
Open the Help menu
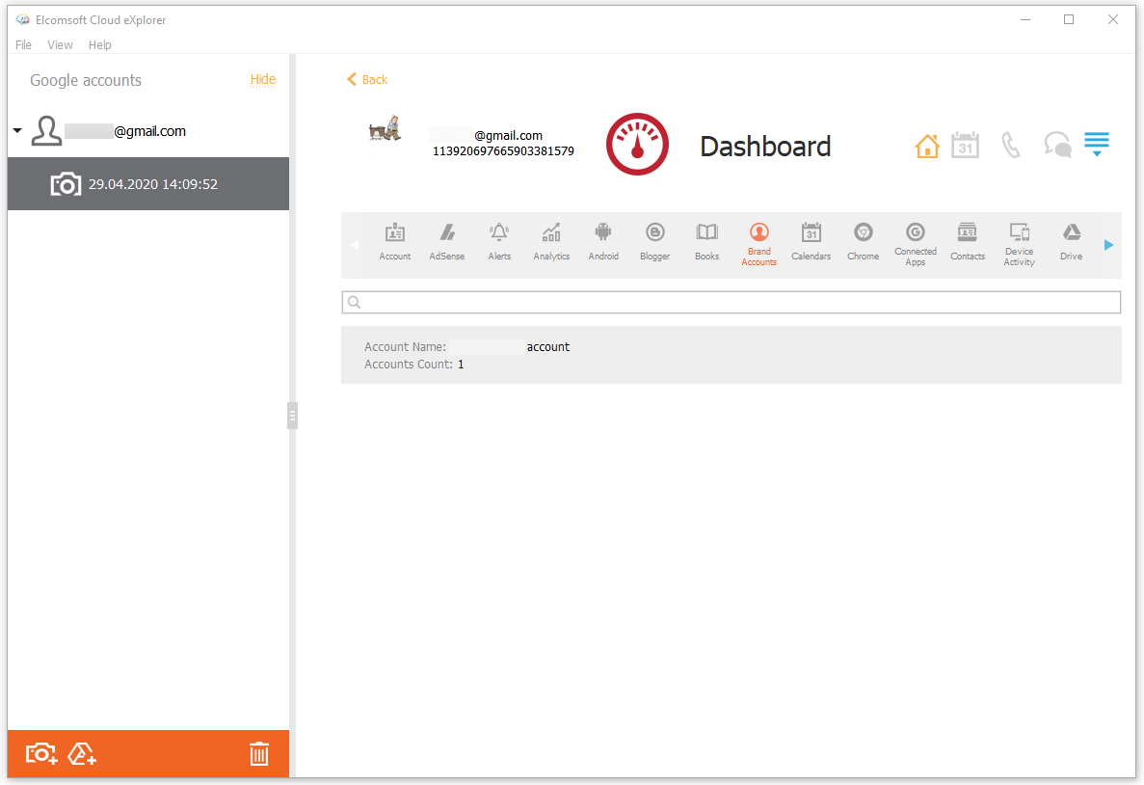click(99, 44)
